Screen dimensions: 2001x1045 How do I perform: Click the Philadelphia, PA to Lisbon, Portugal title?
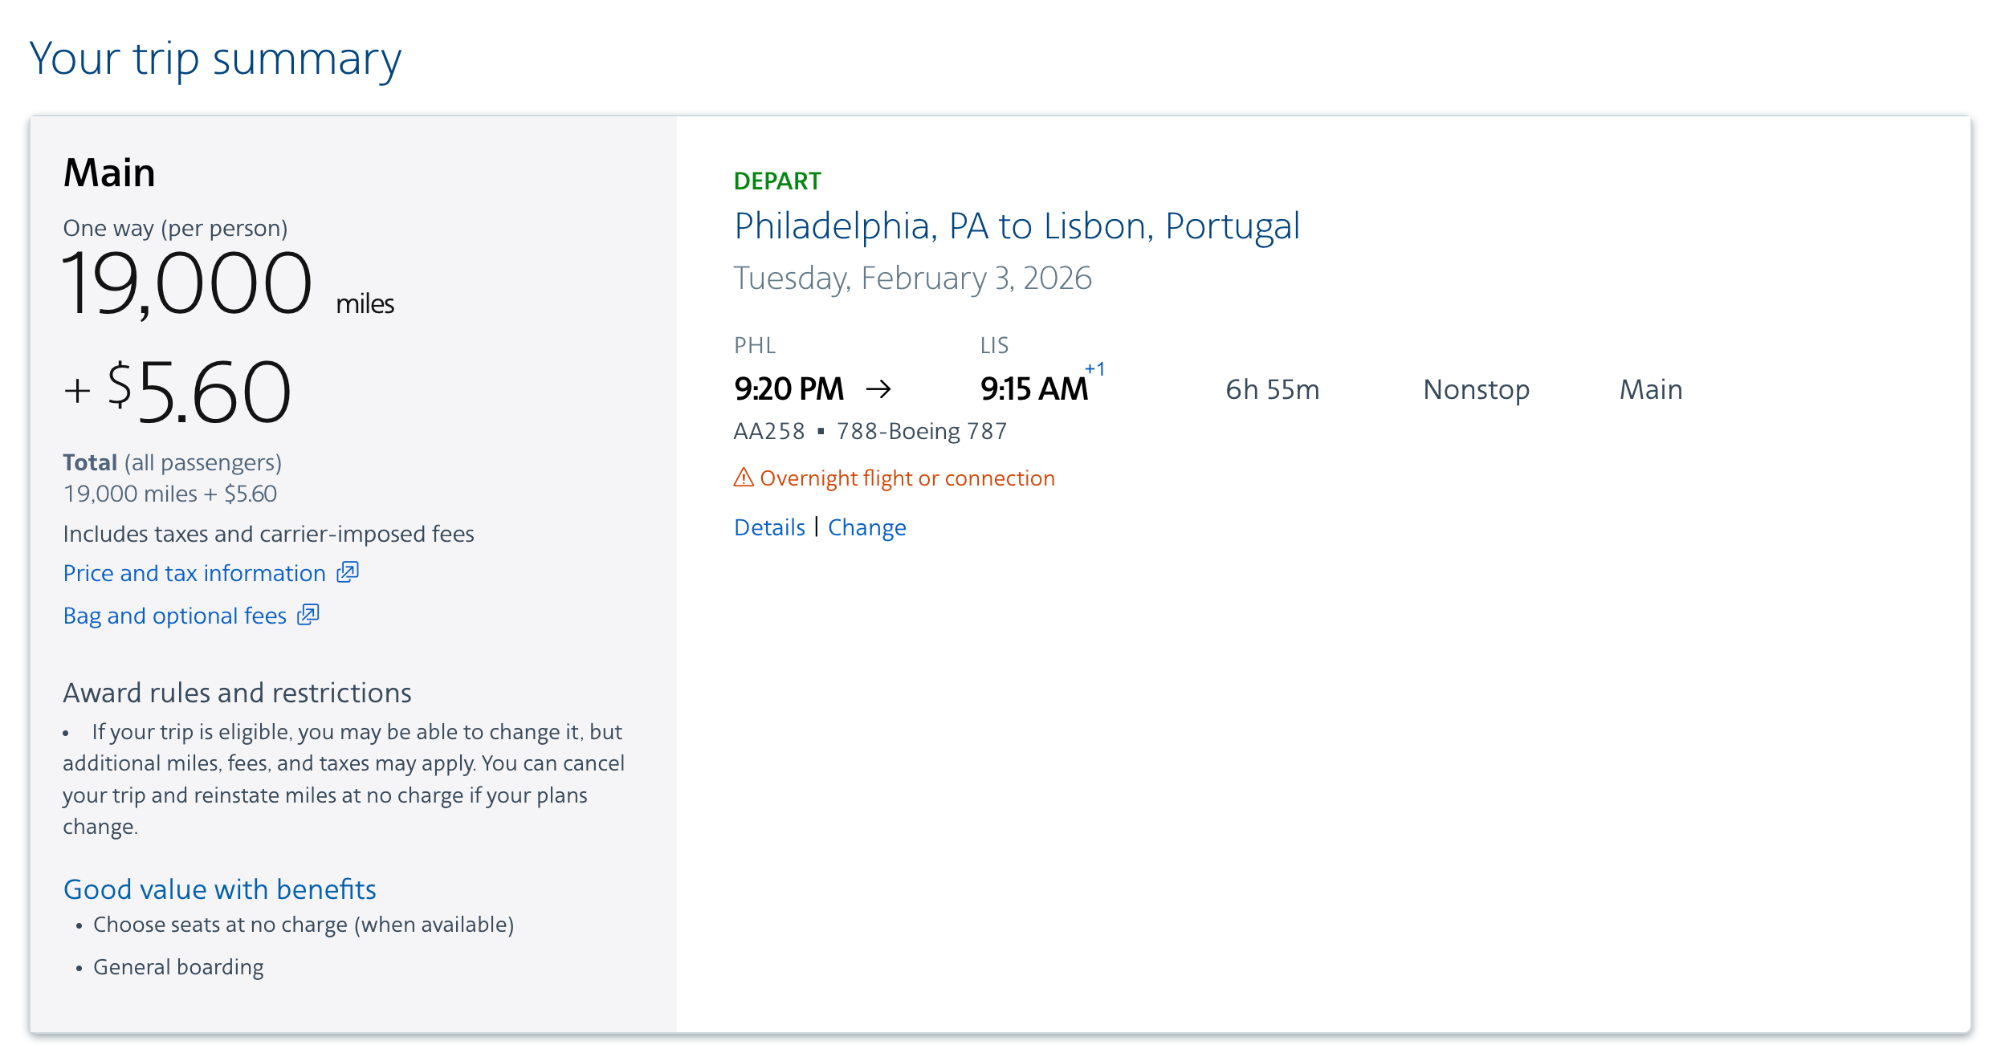pos(1017,226)
